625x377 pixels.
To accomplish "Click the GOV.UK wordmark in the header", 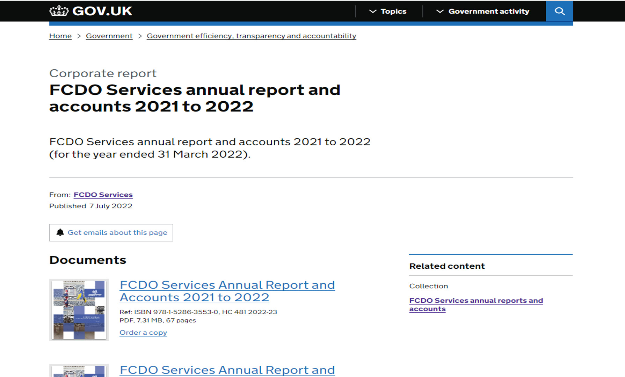I will [x=102, y=11].
